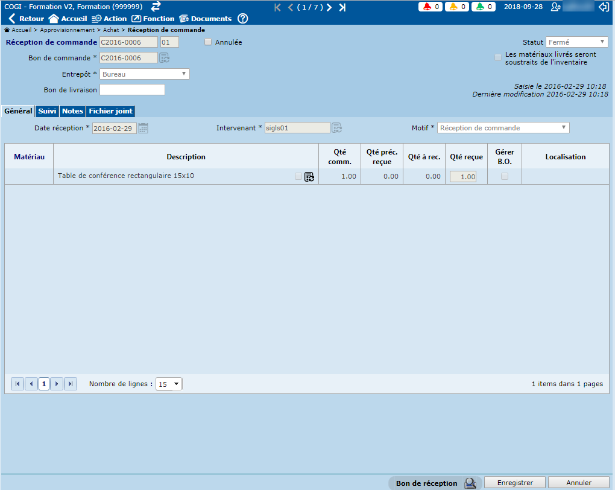Click into the Bon de livraison field
This screenshot has width=615, height=490.
[132, 90]
